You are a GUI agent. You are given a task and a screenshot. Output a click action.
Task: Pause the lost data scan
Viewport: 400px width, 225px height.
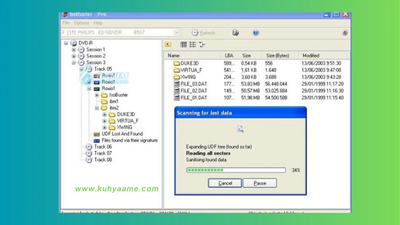260,183
